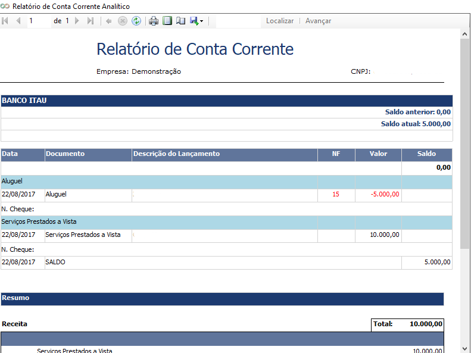Click the vertical scrollbar thumb
This screenshot has width=471, height=353.
click(x=465, y=143)
